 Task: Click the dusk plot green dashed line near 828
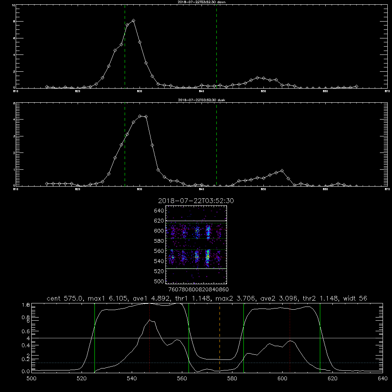(x=125, y=145)
